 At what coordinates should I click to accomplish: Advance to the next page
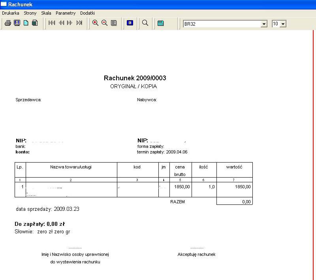[70, 23]
